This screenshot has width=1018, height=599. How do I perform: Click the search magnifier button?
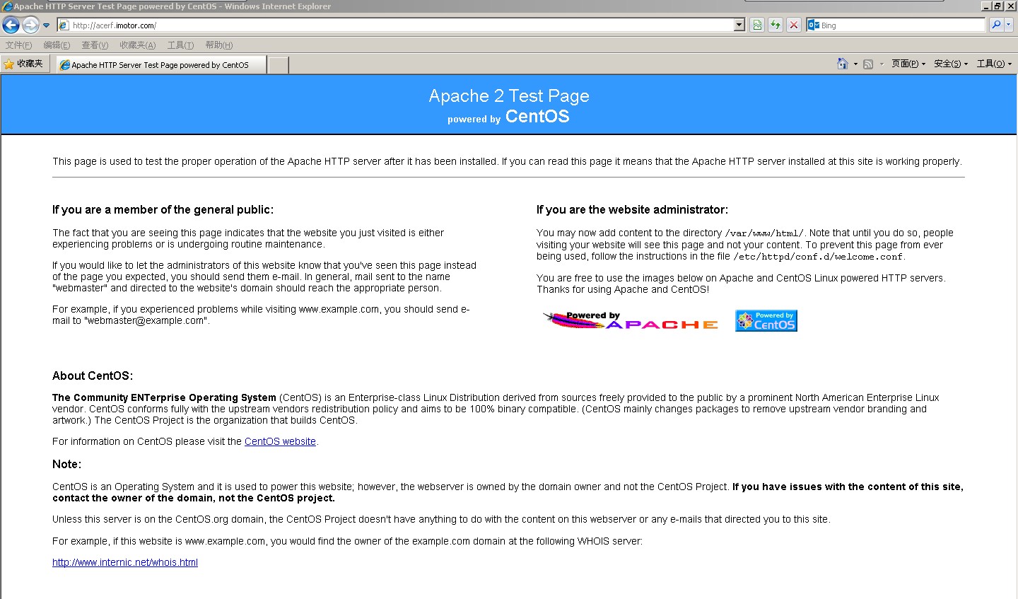[x=996, y=25]
